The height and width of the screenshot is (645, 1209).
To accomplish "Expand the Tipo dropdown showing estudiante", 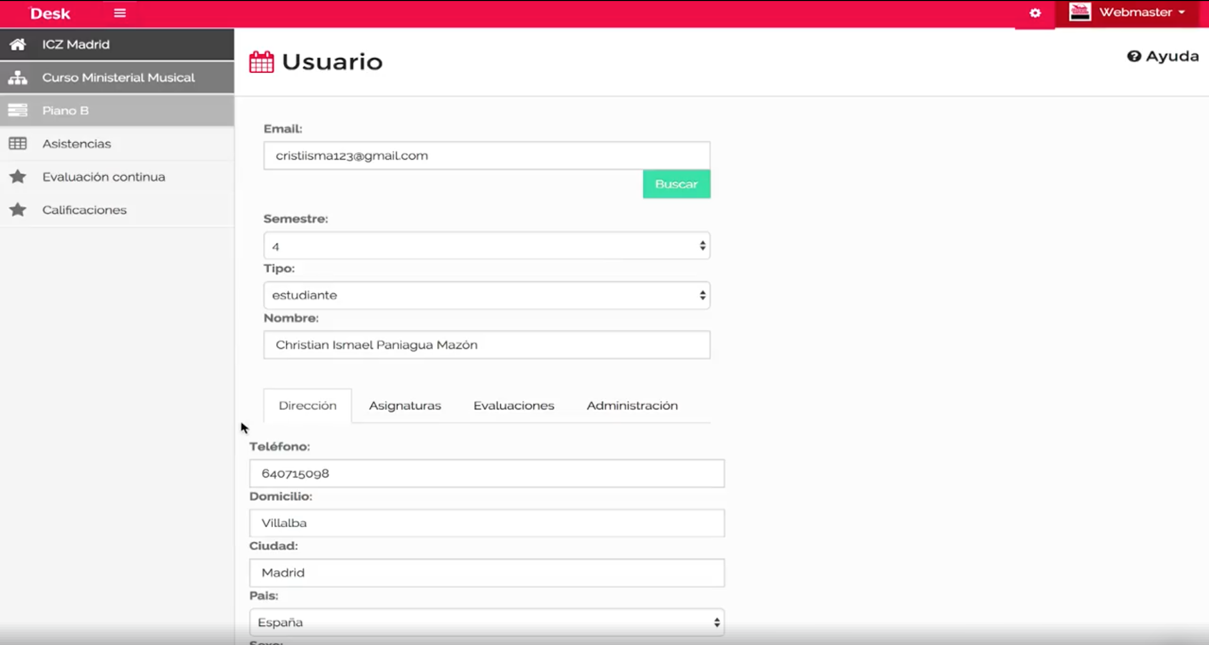I will (486, 295).
